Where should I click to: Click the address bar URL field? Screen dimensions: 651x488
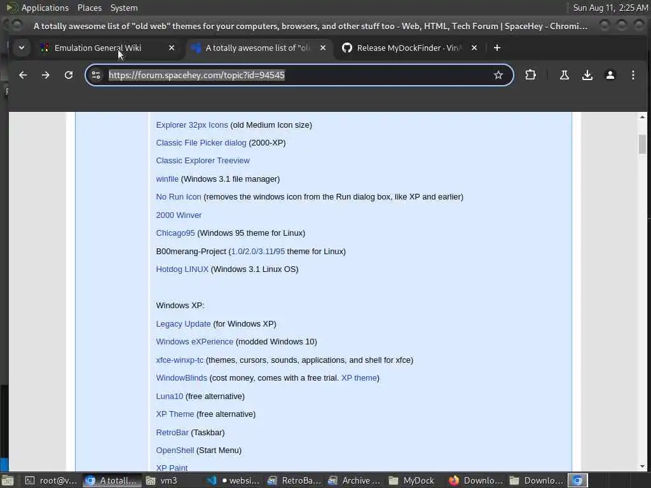[x=299, y=75]
